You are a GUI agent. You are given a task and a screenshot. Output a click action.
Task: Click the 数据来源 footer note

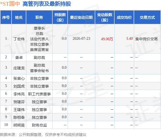tap(43, 135)
